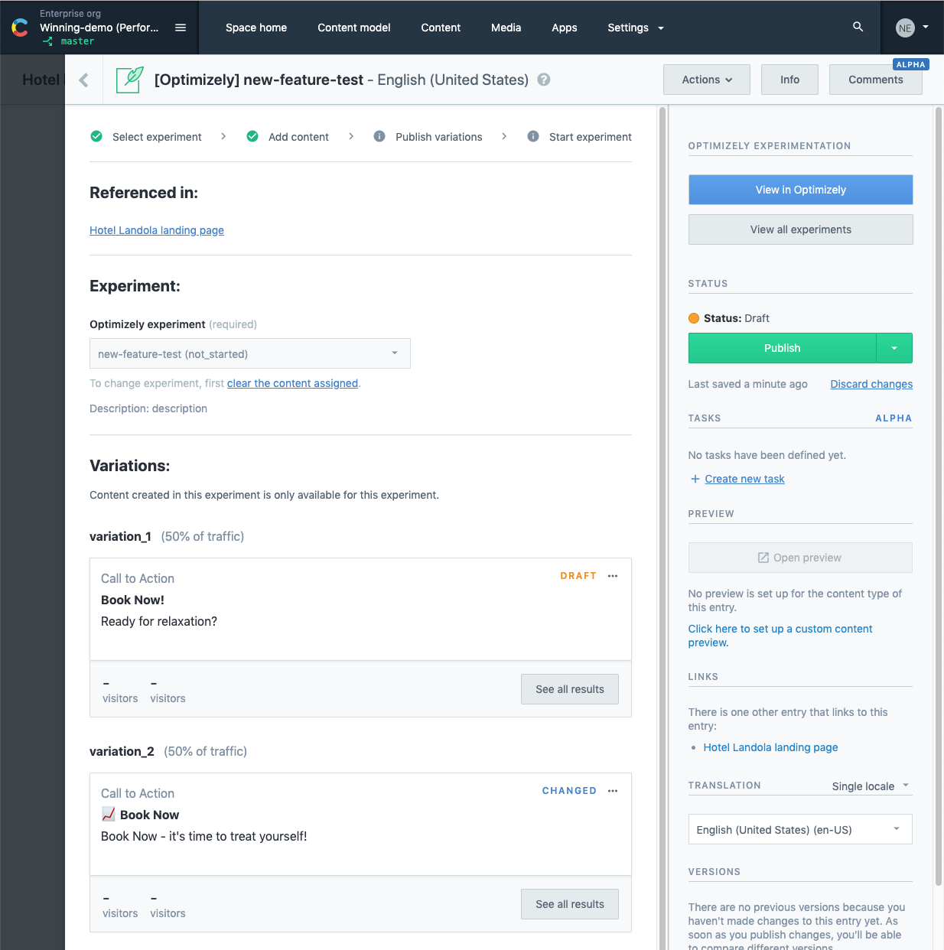Image resolution: width=944 pixels, height=950 pixels.
Task: Click Publish variations step label
Action: pos(439,137)
